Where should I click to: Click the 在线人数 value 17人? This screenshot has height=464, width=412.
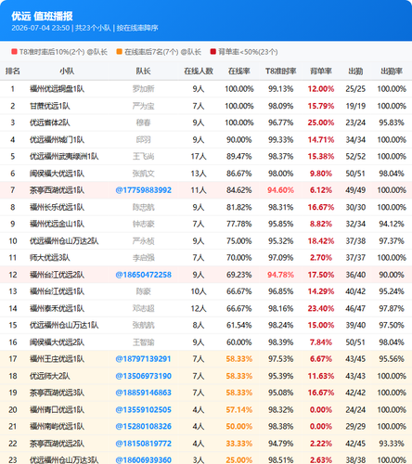point(199,157)
